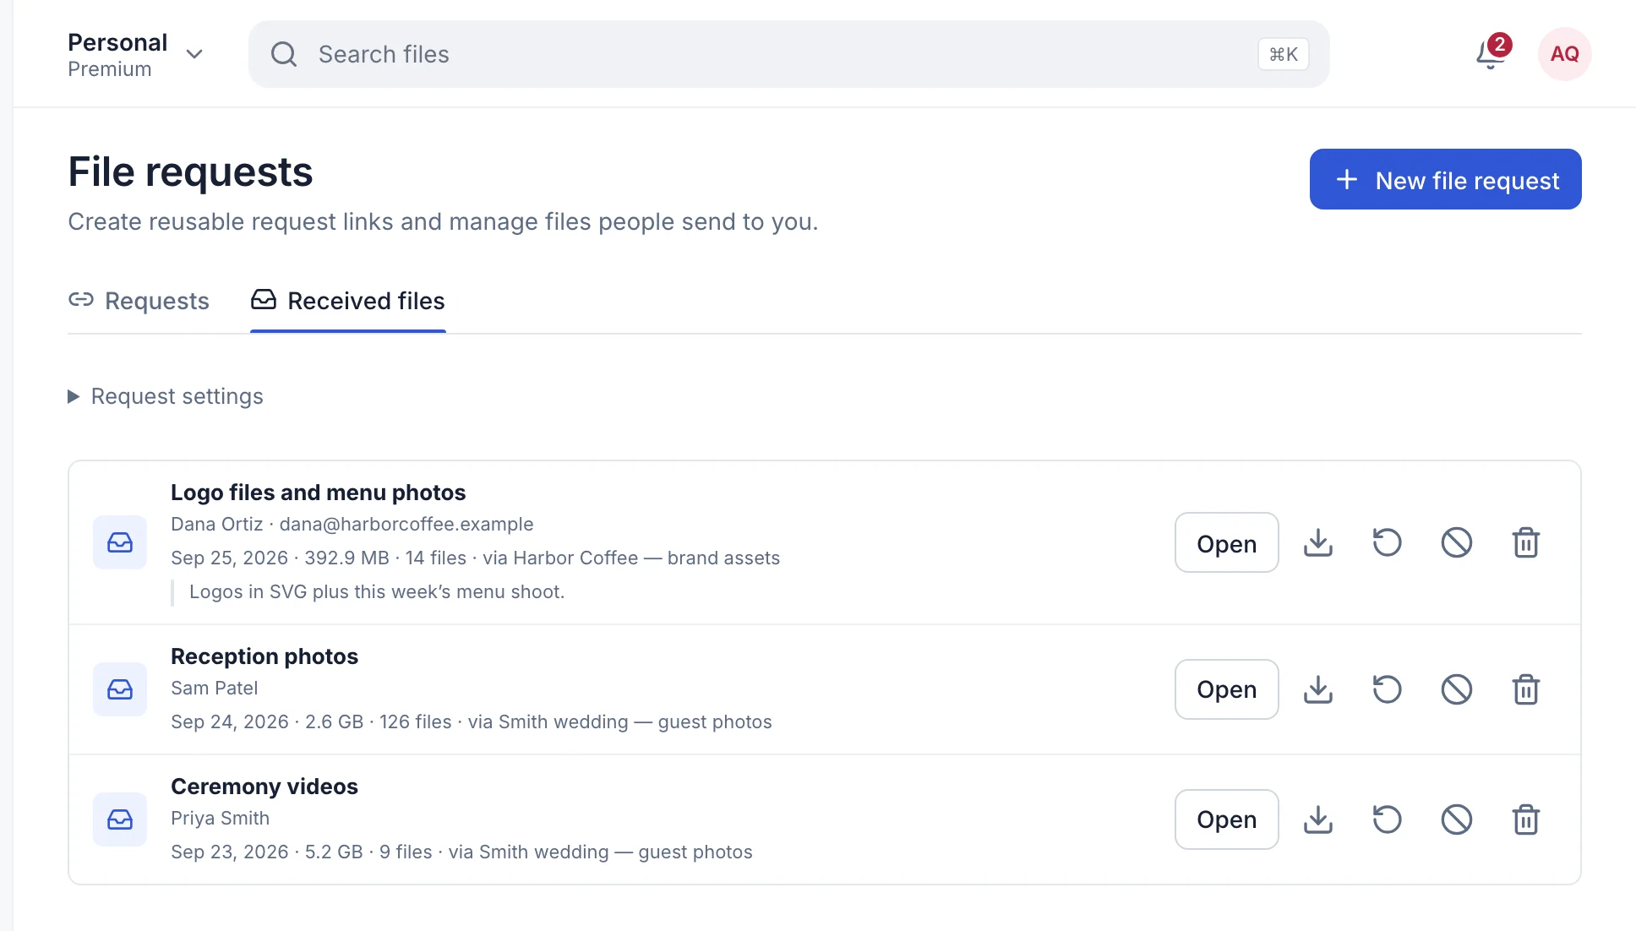The width and height of the screenshot is (1636, 931).
Task: Delete the Reception photos submission
Action: (x=1526, y=689)
